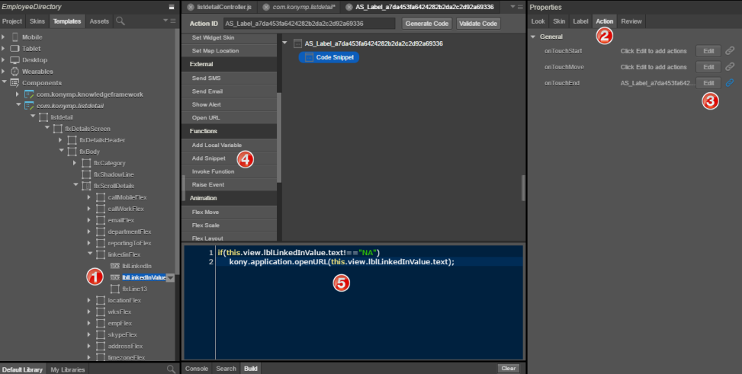The image size is (742, 374).
Task: Select the Tablet channel icon
Action: coord(15,48)
